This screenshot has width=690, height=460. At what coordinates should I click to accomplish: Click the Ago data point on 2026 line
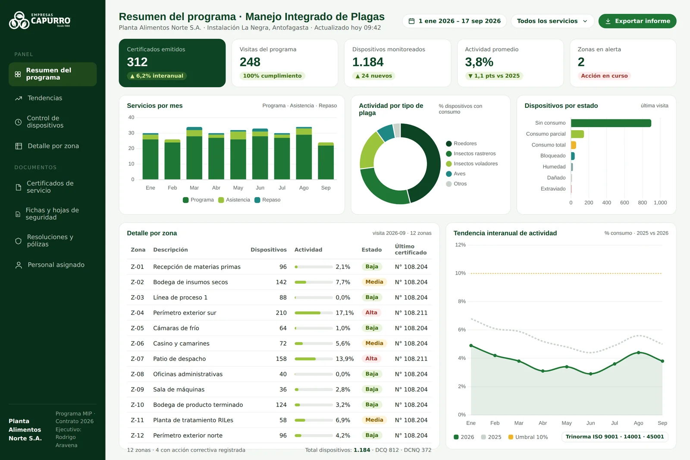coord(639,353)
